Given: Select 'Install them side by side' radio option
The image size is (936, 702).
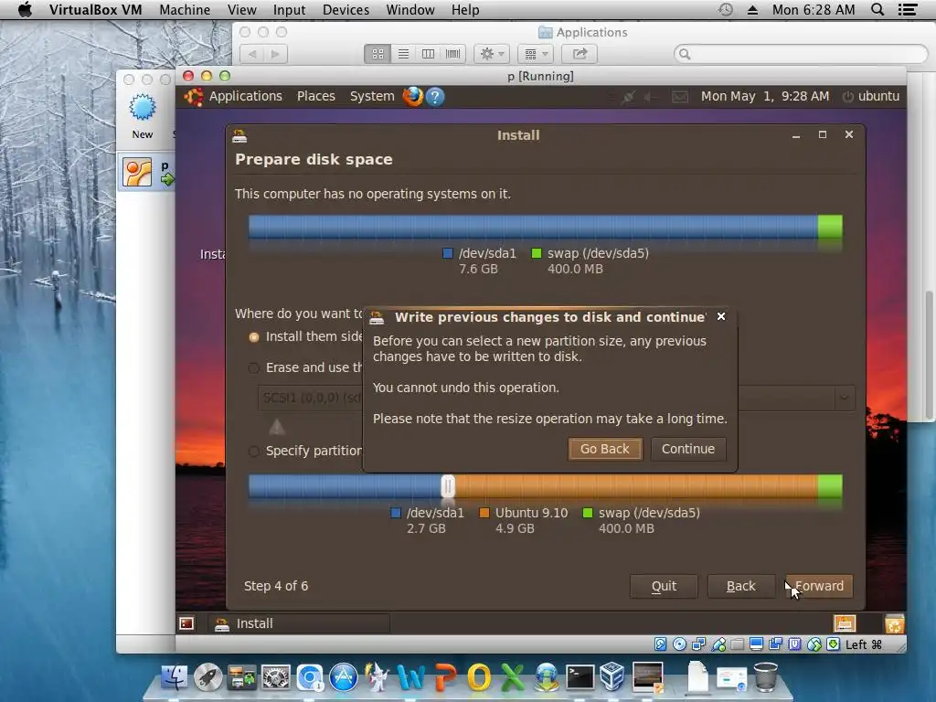Looking at the screenshot, I should point(254,337).
